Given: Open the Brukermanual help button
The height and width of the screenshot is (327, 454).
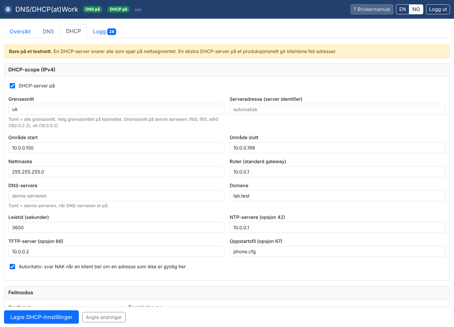Looking at the screenshot, I should [372, 9].
